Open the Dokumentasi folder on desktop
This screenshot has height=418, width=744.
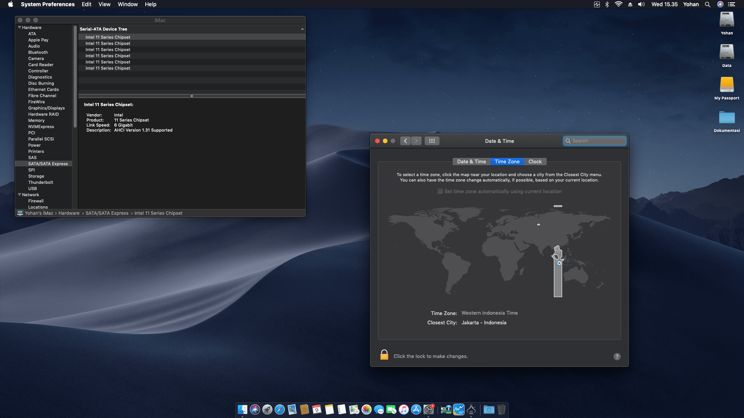727,117
